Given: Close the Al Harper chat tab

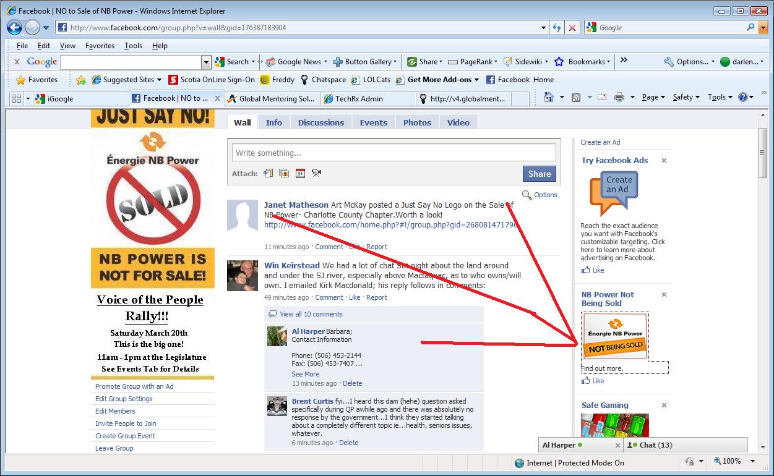Looking at the screenshot, I should [617, 445].
